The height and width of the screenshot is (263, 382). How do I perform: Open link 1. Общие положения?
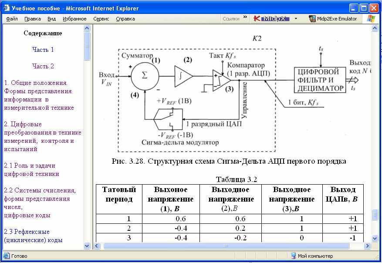click(x=39, y=95)
